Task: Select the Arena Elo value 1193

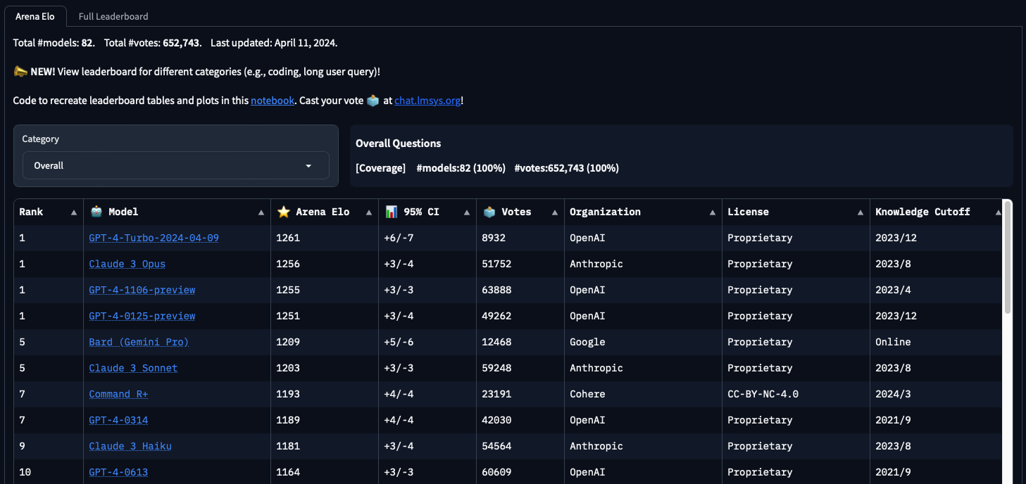Action: [x=288, y=394]
